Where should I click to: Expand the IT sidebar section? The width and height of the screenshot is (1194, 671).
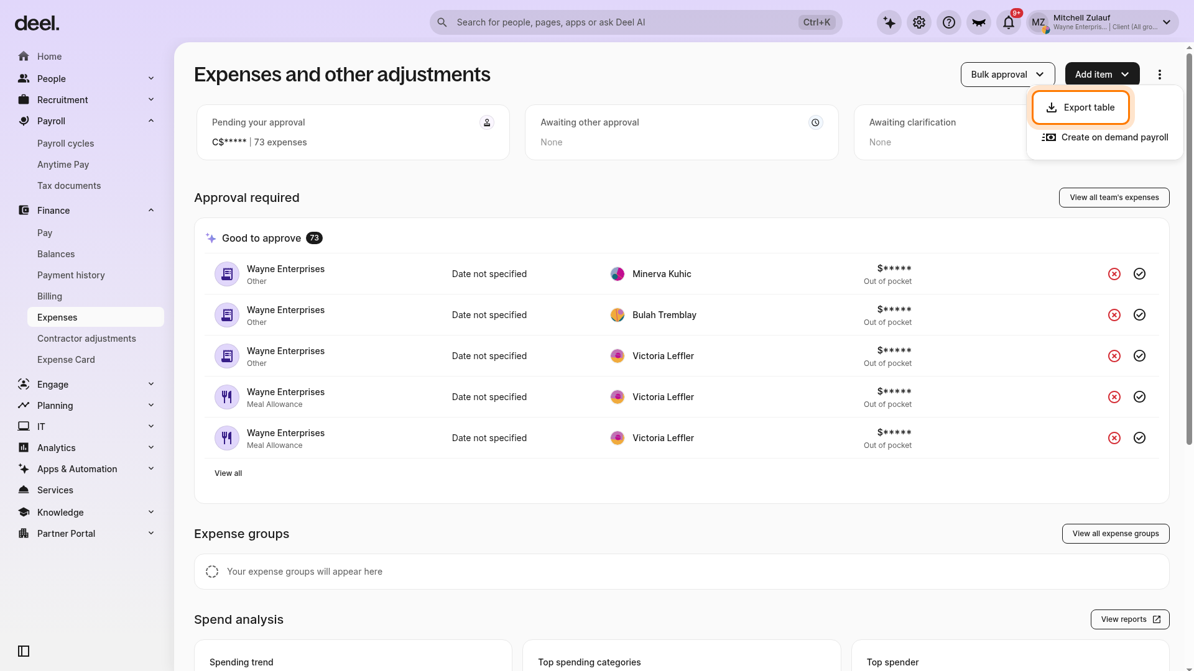[151, 426]
